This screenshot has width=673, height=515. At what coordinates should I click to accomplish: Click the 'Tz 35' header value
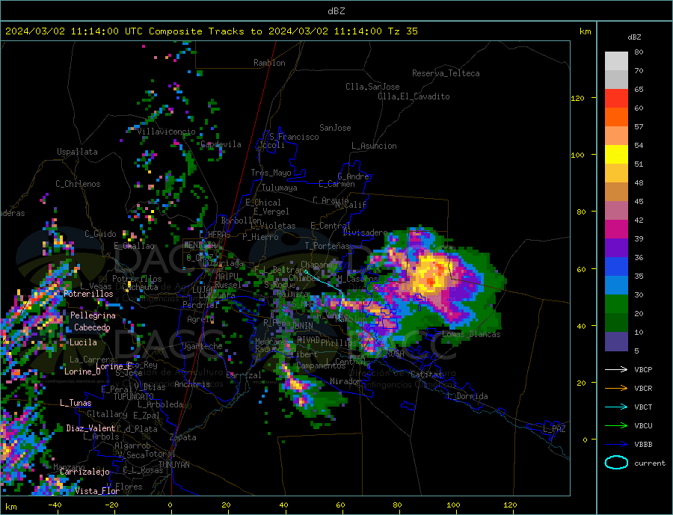point(403,31)
